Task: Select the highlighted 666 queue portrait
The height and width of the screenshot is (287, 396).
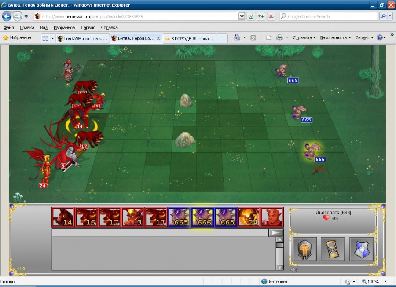Action: click(x=202, y=217)
